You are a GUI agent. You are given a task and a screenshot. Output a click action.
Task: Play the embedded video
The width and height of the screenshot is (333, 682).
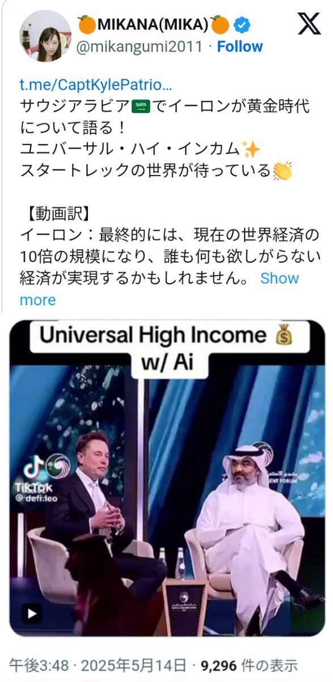point(32,613)
